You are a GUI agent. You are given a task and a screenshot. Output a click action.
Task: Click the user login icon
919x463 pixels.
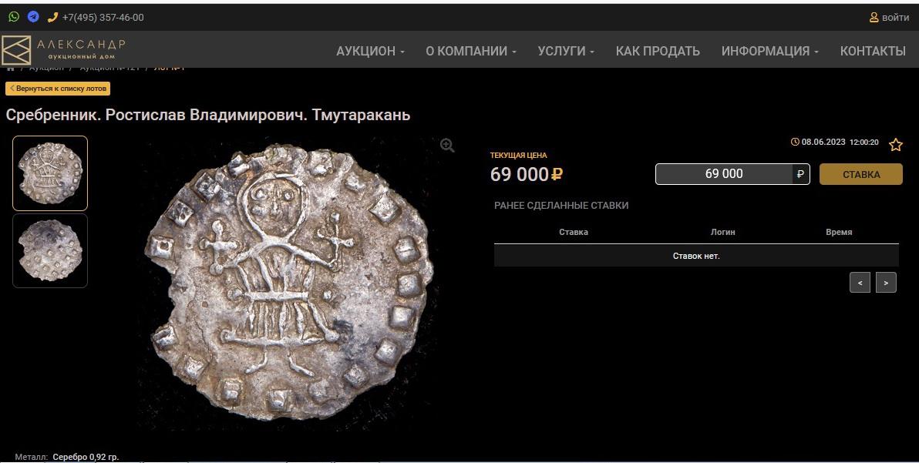874,18
